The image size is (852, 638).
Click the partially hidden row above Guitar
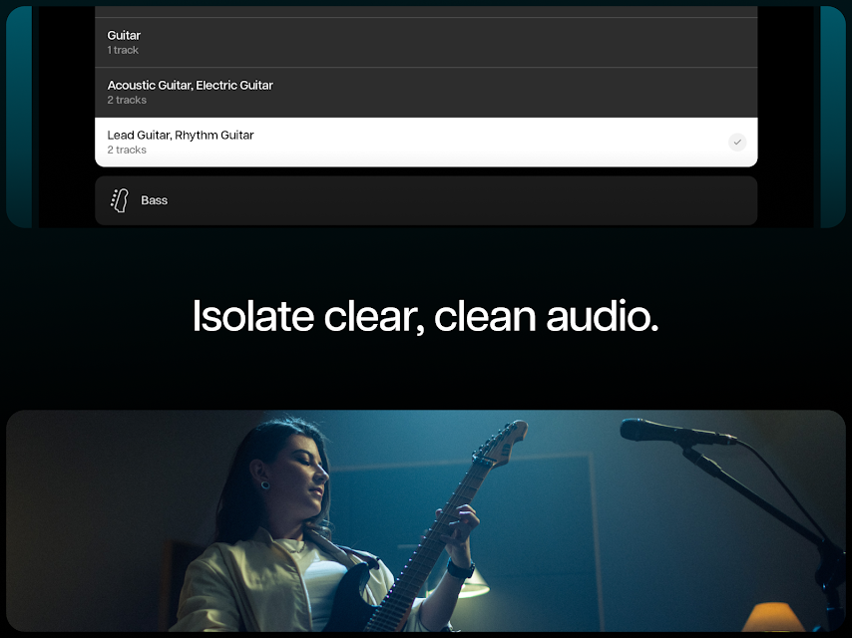tap(426, 11)
